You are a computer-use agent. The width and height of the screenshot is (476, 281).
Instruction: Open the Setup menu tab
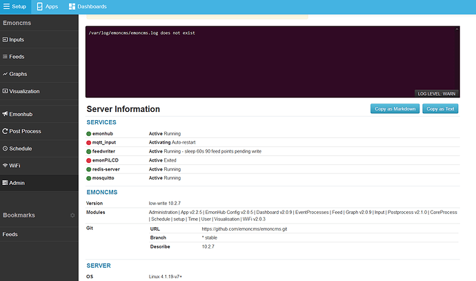(15, 7)
